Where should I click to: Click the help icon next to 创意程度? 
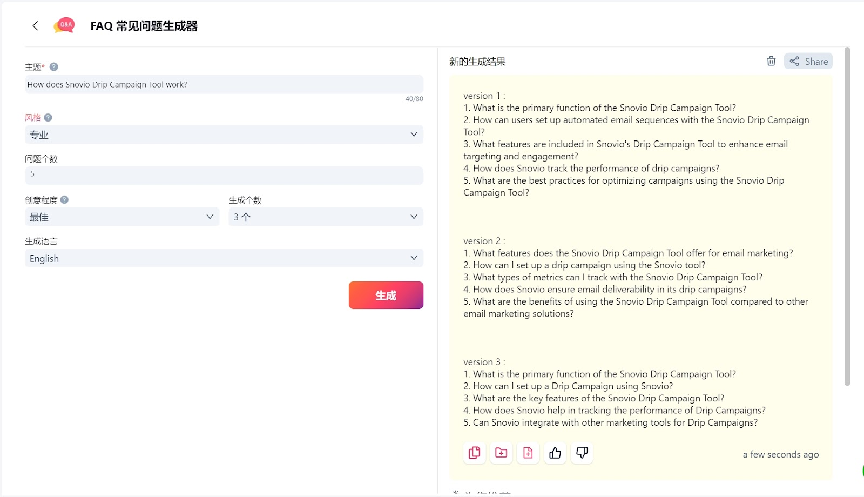pos(64,200)
